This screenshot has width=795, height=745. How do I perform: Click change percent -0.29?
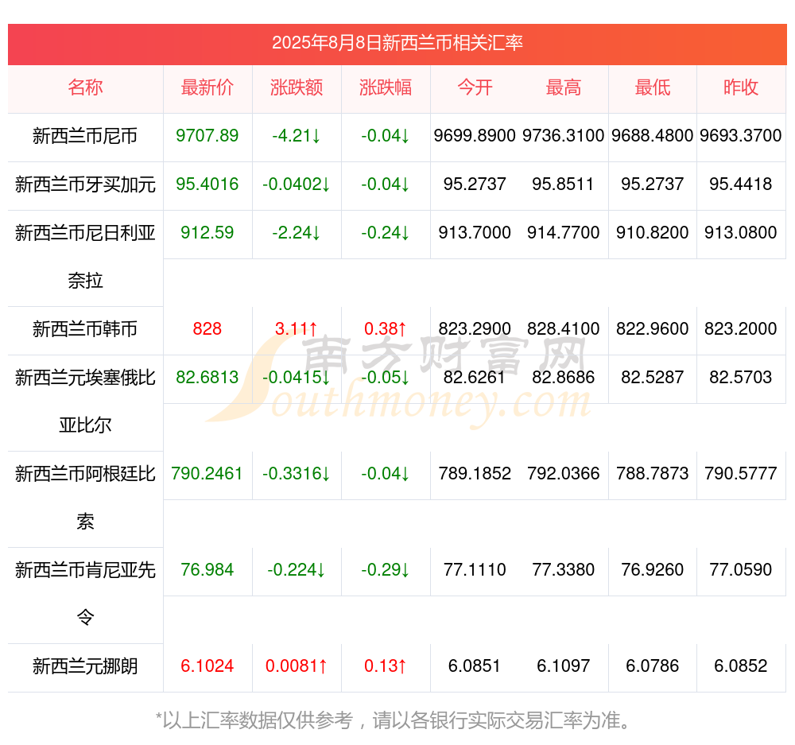click(x=386, y=569)
